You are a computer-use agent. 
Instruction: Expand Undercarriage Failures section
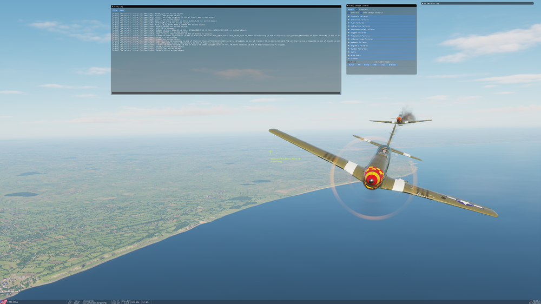pos(381,39)
